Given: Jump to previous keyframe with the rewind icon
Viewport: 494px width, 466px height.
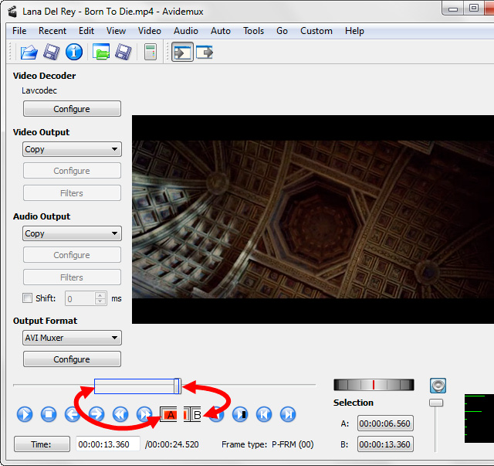Looking at the screenshot, I should coord(120,414).
